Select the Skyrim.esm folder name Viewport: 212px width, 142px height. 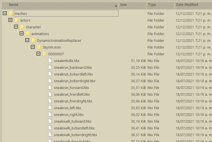pos(52,47)
